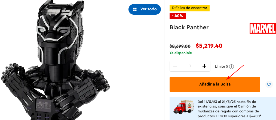Add the product to wishlist with heart icon
276x120 pixels.
[269, 84]
